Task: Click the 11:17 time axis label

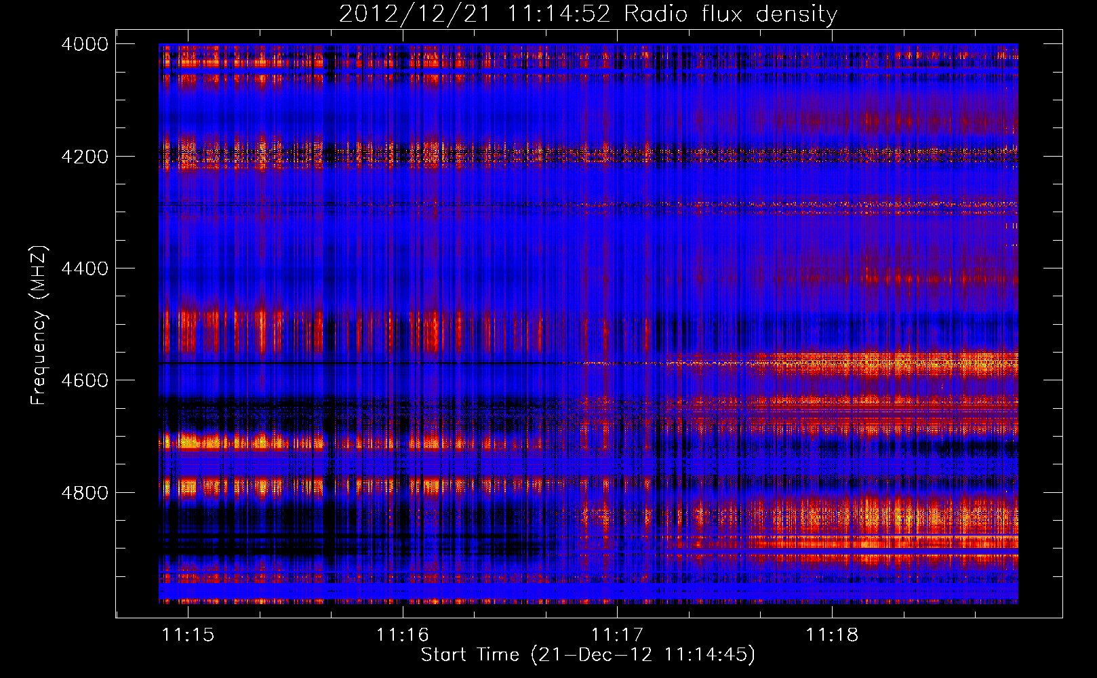Action: (617, 635)
